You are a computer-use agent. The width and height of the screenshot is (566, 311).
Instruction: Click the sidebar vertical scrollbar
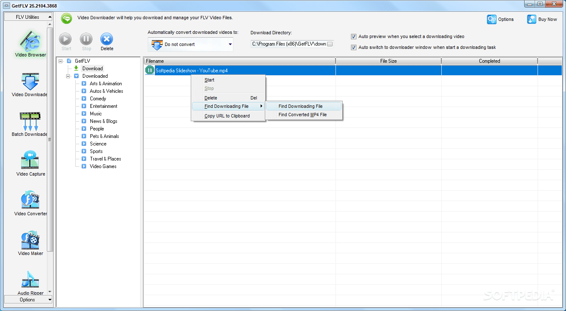50,138
